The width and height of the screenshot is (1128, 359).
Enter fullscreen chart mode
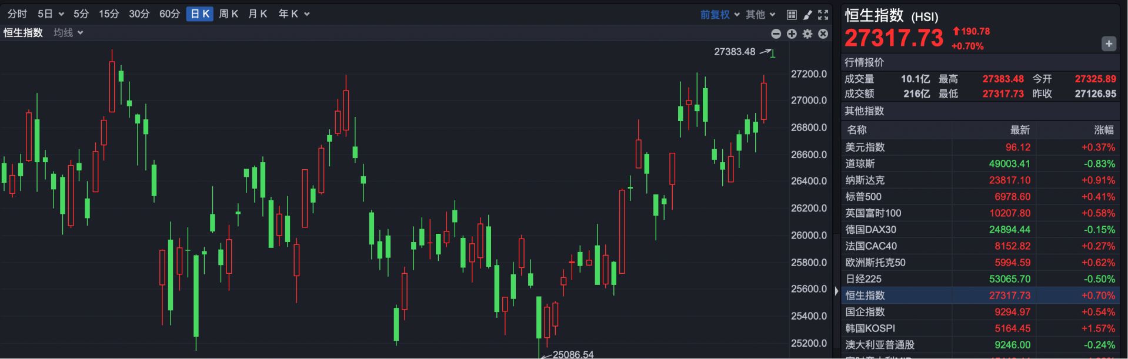click(x=823, y=15)
